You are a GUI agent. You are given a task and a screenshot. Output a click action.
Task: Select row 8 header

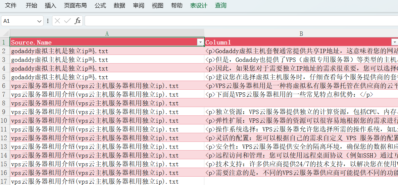click(x=5, y=103)
